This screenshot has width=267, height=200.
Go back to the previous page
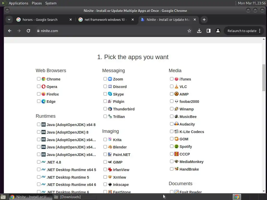click(x=10, y=31)
